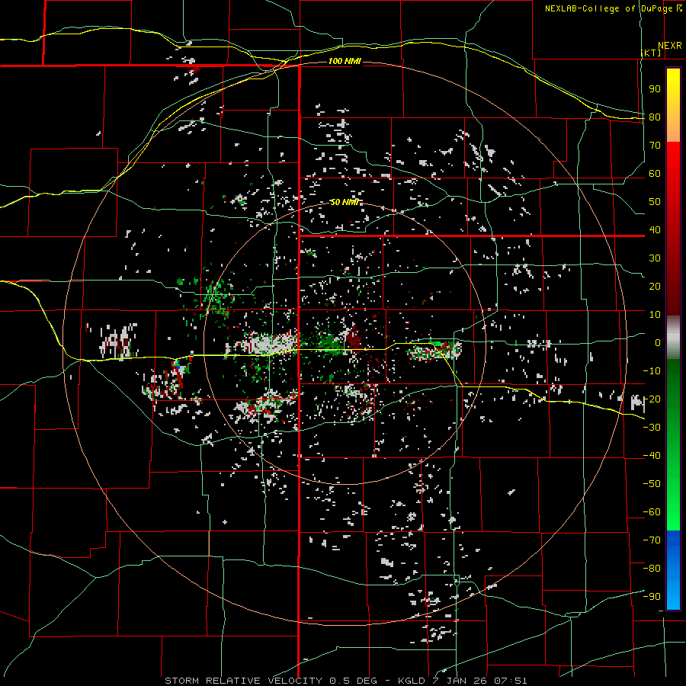Pick the light blue segment near -90
The image size is (686, 686).
(673, 597)
